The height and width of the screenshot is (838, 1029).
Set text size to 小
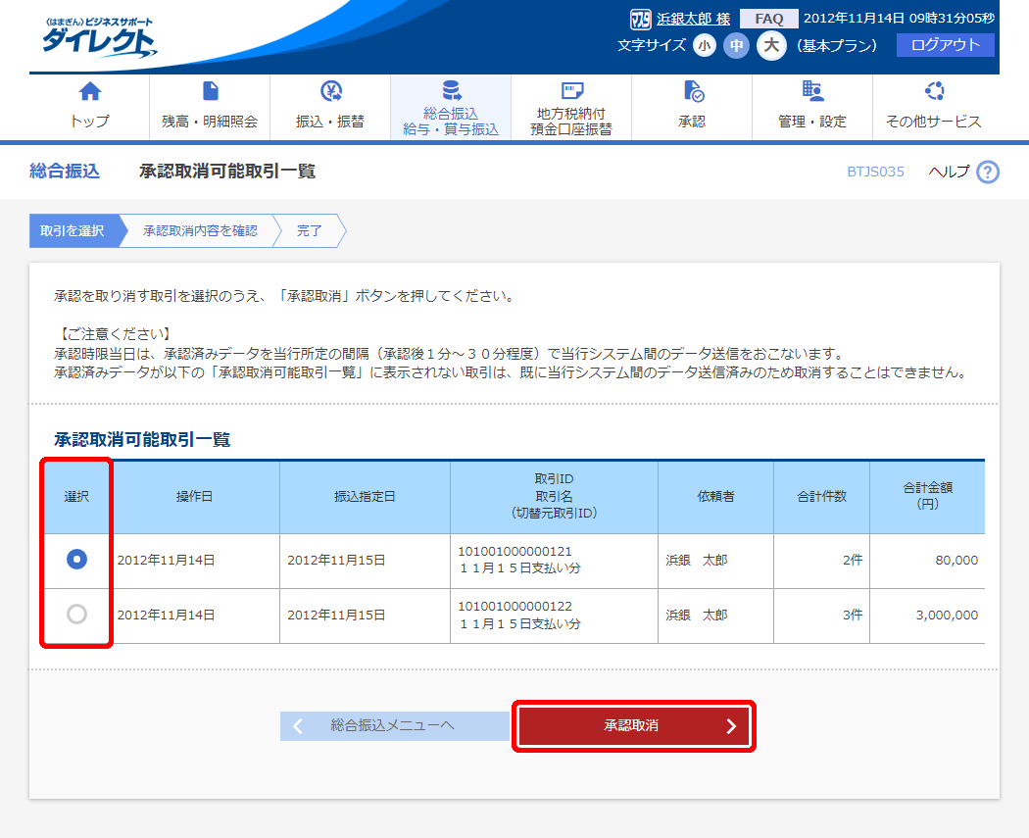[x=705, y=45]
